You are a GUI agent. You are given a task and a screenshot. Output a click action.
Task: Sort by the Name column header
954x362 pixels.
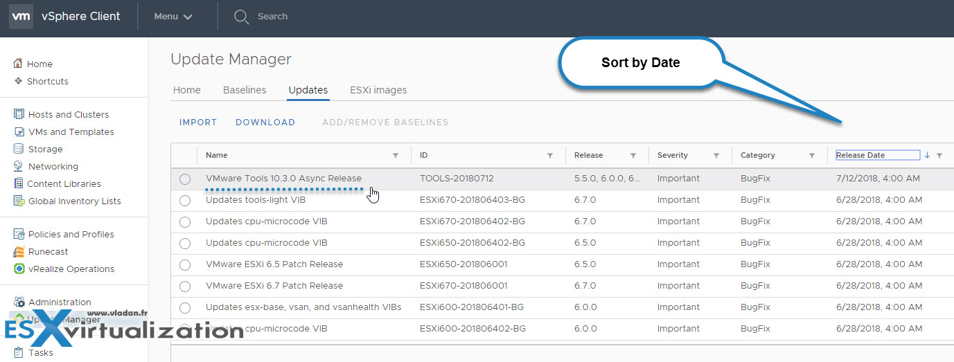pos(216,155)
